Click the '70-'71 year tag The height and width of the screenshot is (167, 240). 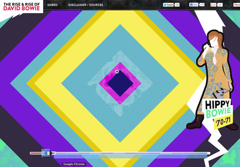[223, 122]
